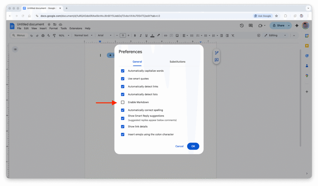Open the Arial font dropdown
318x186 pixels.
coord(104,36)
